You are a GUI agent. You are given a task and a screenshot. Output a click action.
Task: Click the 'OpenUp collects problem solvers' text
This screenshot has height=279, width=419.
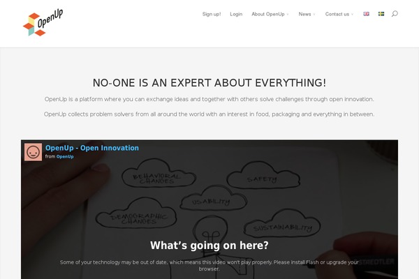(x=209, y=114)
